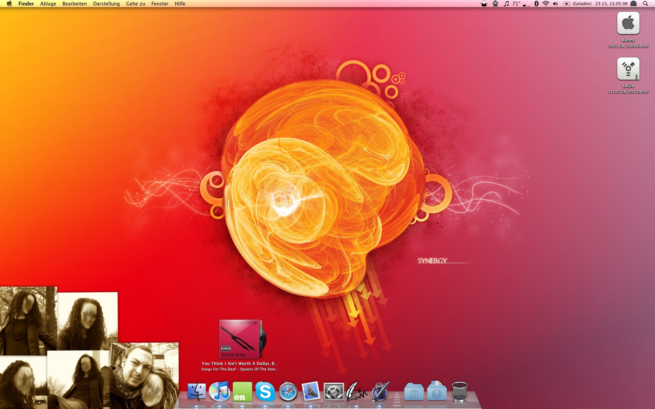The height and width of the screenshot is (409, 655).
Task: Open Finder from the Dock
Action: point(197,391)
